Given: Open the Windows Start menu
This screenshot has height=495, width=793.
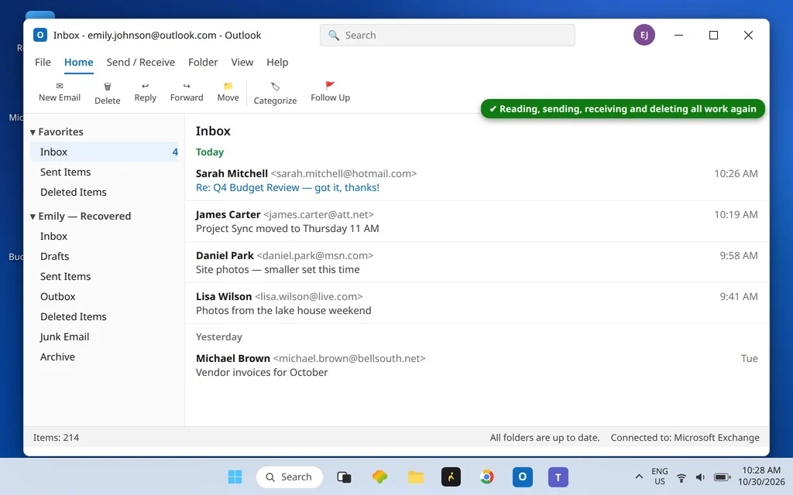Looking at the screenshot, I should click(235, 476).
